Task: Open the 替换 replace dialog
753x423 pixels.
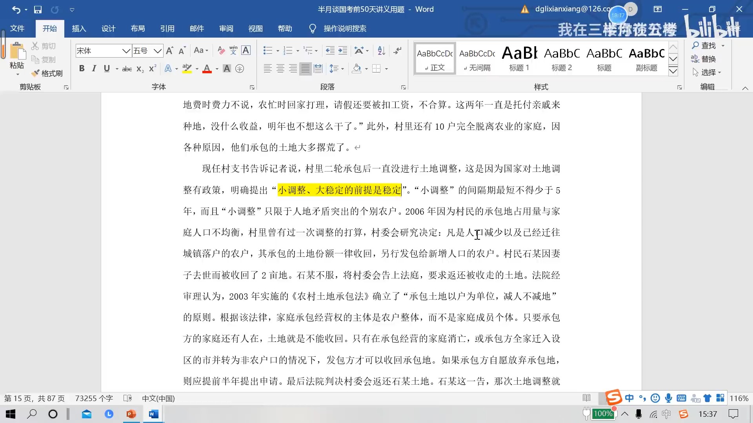Action: [704, 59]
